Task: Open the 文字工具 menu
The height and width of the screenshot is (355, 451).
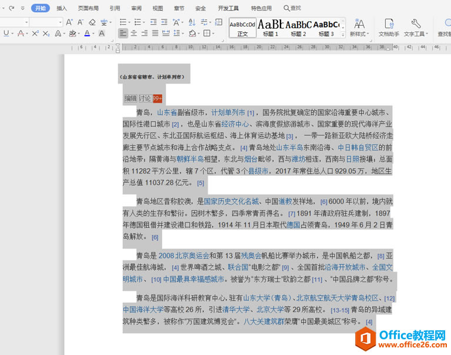Action: [x=416, y=28]
